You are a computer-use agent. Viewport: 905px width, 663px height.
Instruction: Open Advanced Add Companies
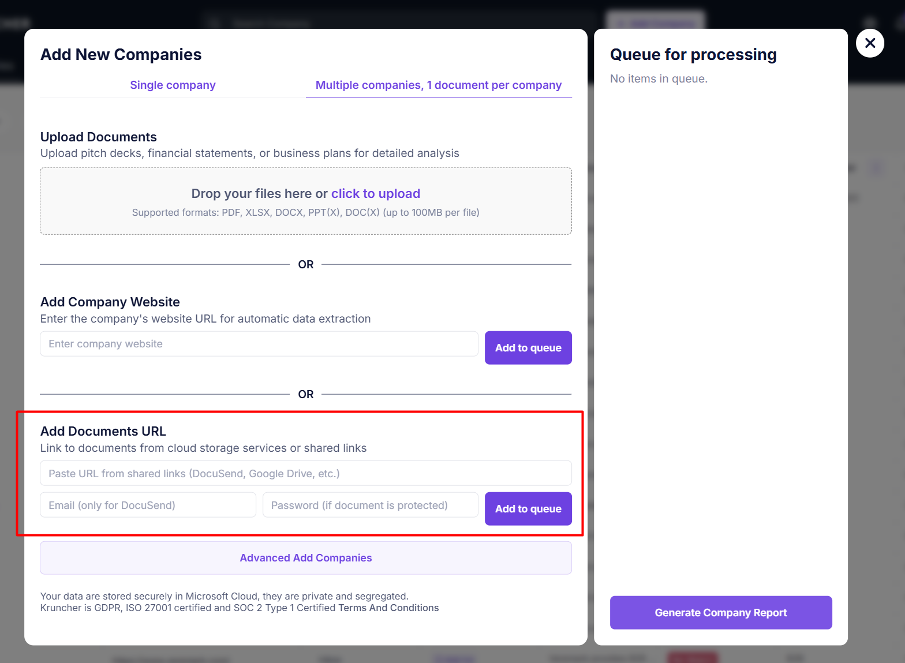[306, 557]
